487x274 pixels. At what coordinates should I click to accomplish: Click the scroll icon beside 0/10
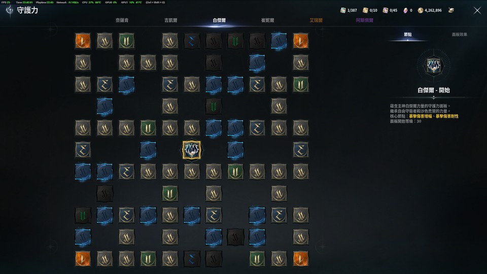pos(365,10)
